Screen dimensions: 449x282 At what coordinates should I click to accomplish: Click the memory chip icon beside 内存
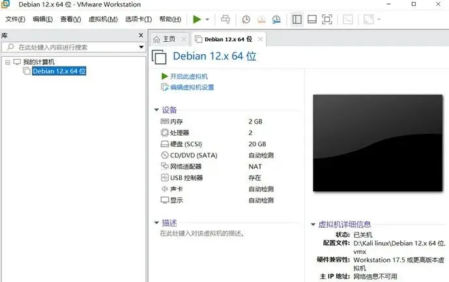[165, 121]
